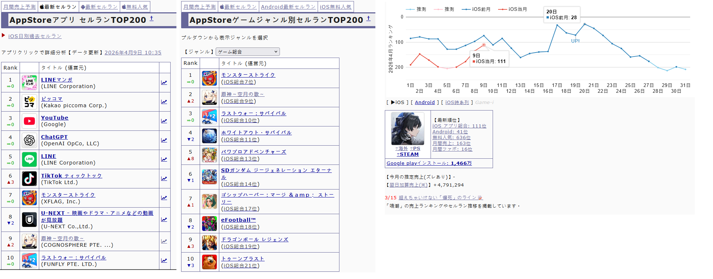713x279 pixels.
Task: Click the eFootball game icon
Action: tap(209, 224)
